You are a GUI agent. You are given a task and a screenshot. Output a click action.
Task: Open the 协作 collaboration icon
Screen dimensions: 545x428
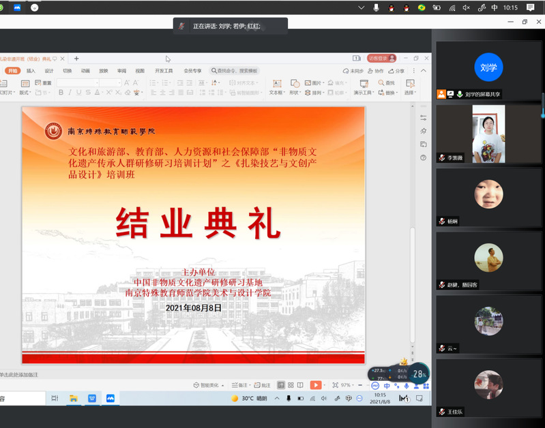[x=376, y=70]
